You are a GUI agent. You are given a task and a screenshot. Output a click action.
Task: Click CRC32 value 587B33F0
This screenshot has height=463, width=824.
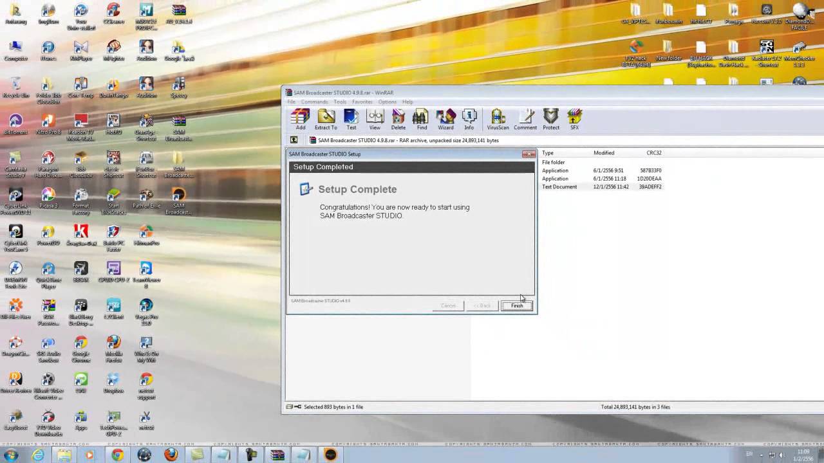650,171
